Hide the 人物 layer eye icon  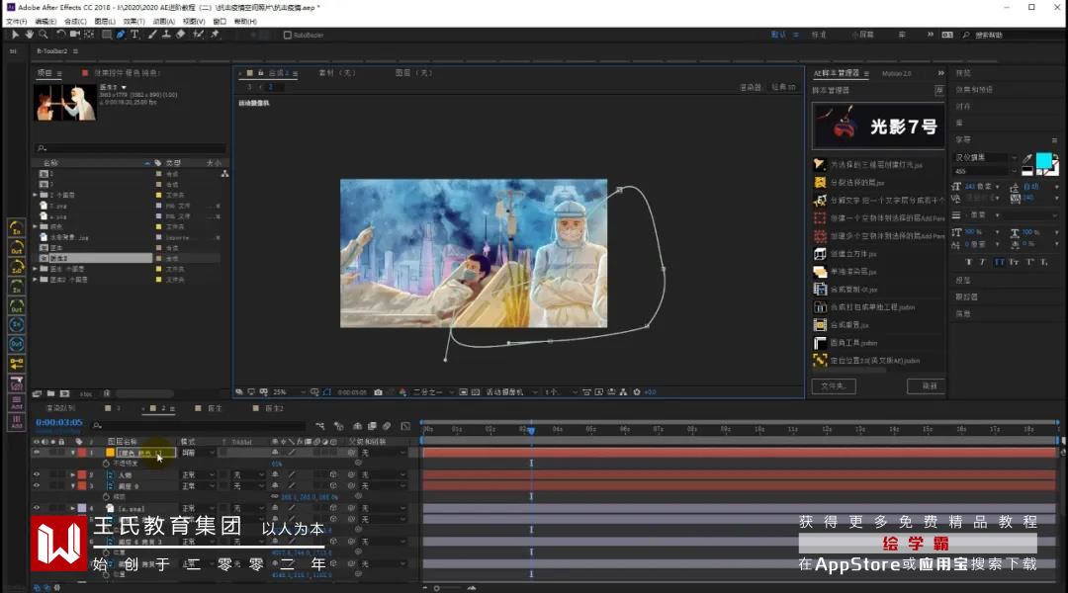pos(37,474)
